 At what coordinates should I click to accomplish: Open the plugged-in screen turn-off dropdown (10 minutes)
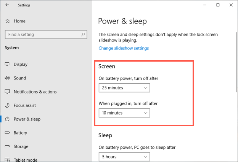[x=124, y=113]
